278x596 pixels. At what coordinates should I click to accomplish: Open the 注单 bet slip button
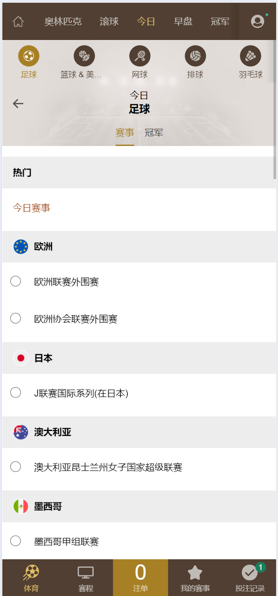[x=140, y=577]
